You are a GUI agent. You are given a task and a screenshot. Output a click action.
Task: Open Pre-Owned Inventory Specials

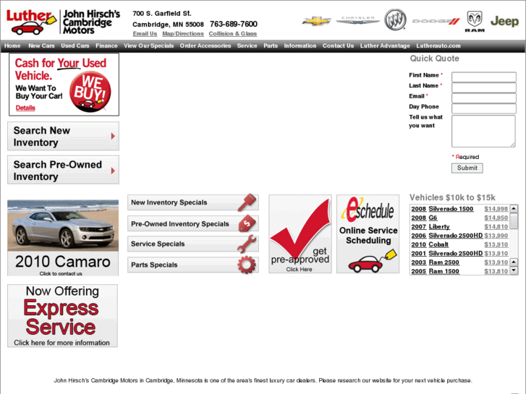point(193,223)
